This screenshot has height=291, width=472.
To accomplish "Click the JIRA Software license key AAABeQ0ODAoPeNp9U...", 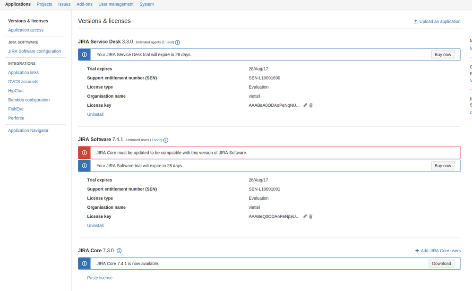I will click(x=274, y=216).
